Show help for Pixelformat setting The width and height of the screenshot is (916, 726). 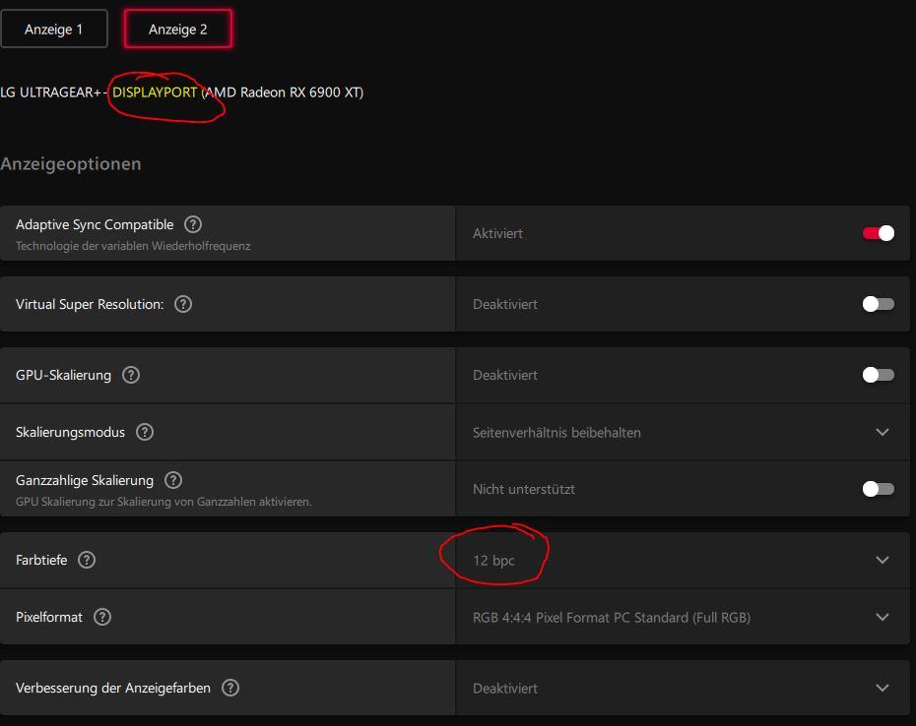pyautogui.click(x=102, y=617)
